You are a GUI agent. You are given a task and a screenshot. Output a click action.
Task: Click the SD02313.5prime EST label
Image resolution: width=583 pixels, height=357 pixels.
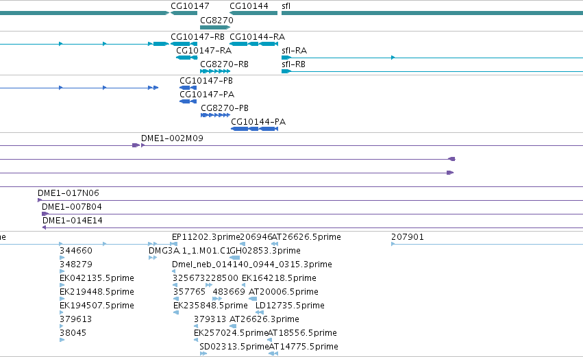[234, 347]
